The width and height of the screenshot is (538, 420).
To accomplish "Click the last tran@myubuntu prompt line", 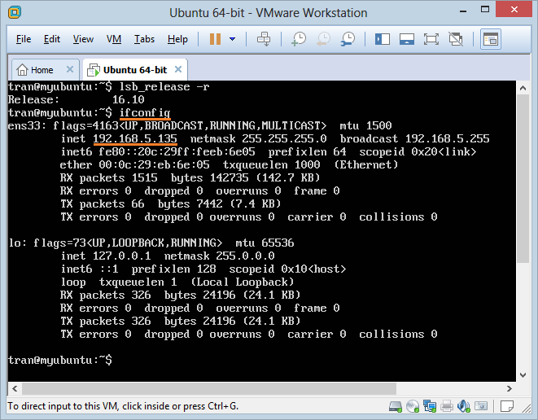I will 60,360.
